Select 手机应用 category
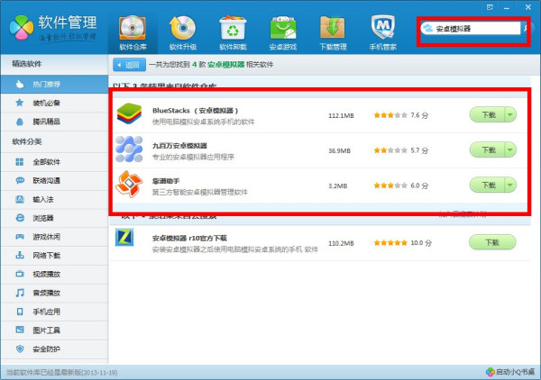Image resolution: width=541 pixels, height=380 pixels. pos(54,312)
